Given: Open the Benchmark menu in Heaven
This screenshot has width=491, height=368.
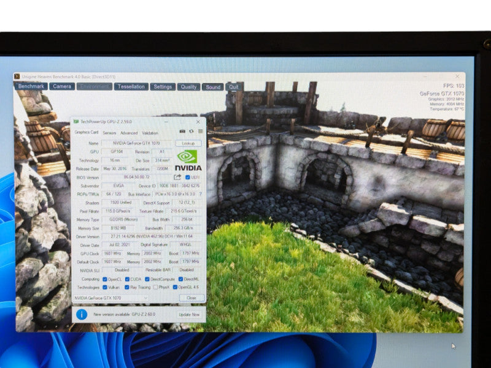Looking at the screenshot, I should pyautogui.click(x=31, y=86).
